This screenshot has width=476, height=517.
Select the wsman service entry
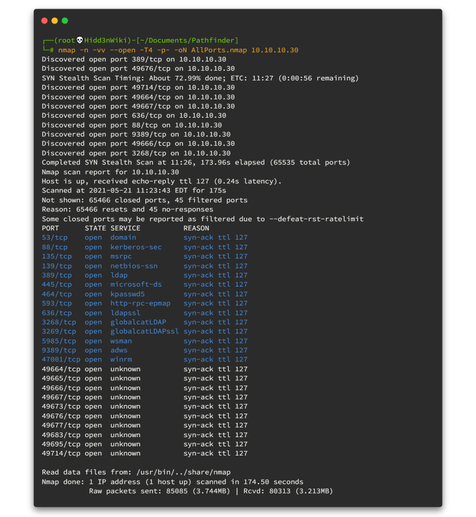121,341
